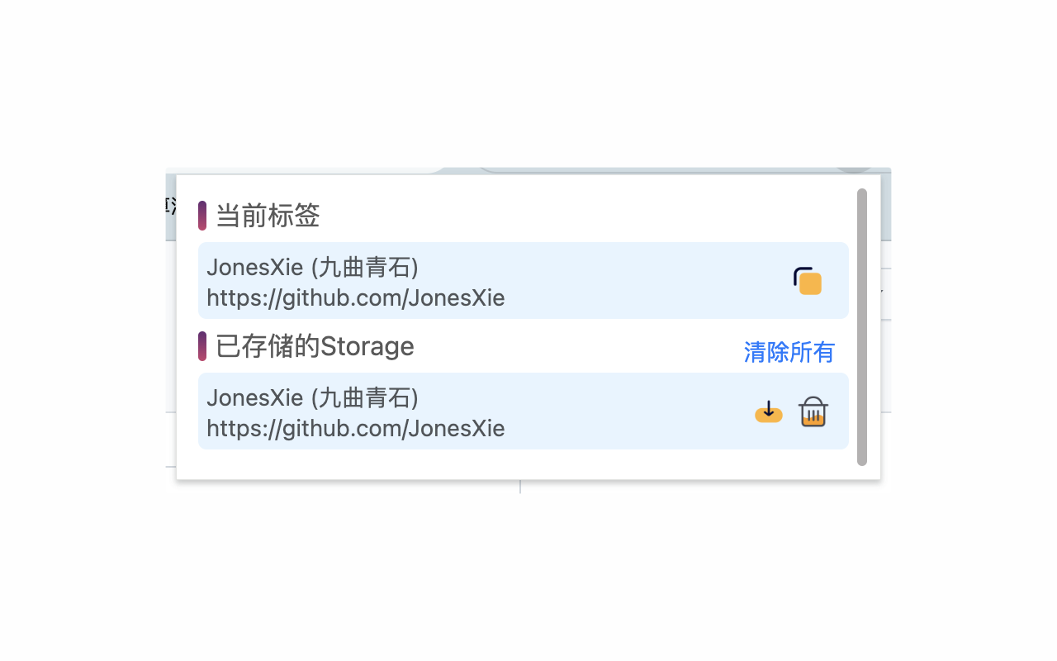The width and height of the screenshot is (1057, 661).
Task: Copy current tab's storage with the yellow copy icon
Action: point(808,281)
